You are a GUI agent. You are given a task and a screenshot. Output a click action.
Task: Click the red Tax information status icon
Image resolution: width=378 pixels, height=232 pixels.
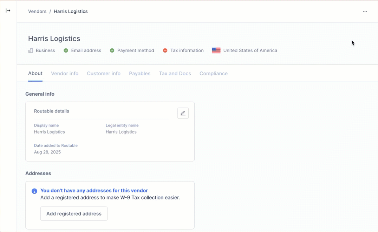coord(165,50)
